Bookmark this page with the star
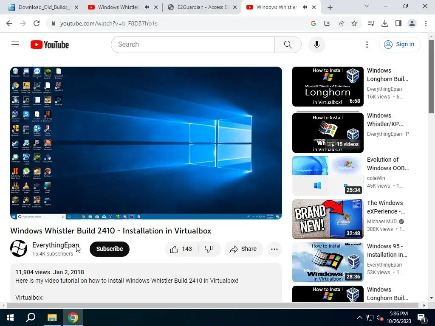The width and height of the screenshot is (435, 326). 354,23
